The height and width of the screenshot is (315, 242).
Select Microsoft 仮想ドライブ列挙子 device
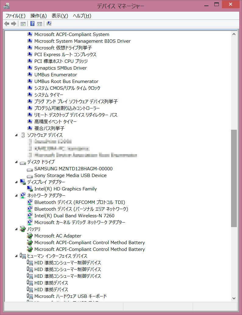[63, 48]
